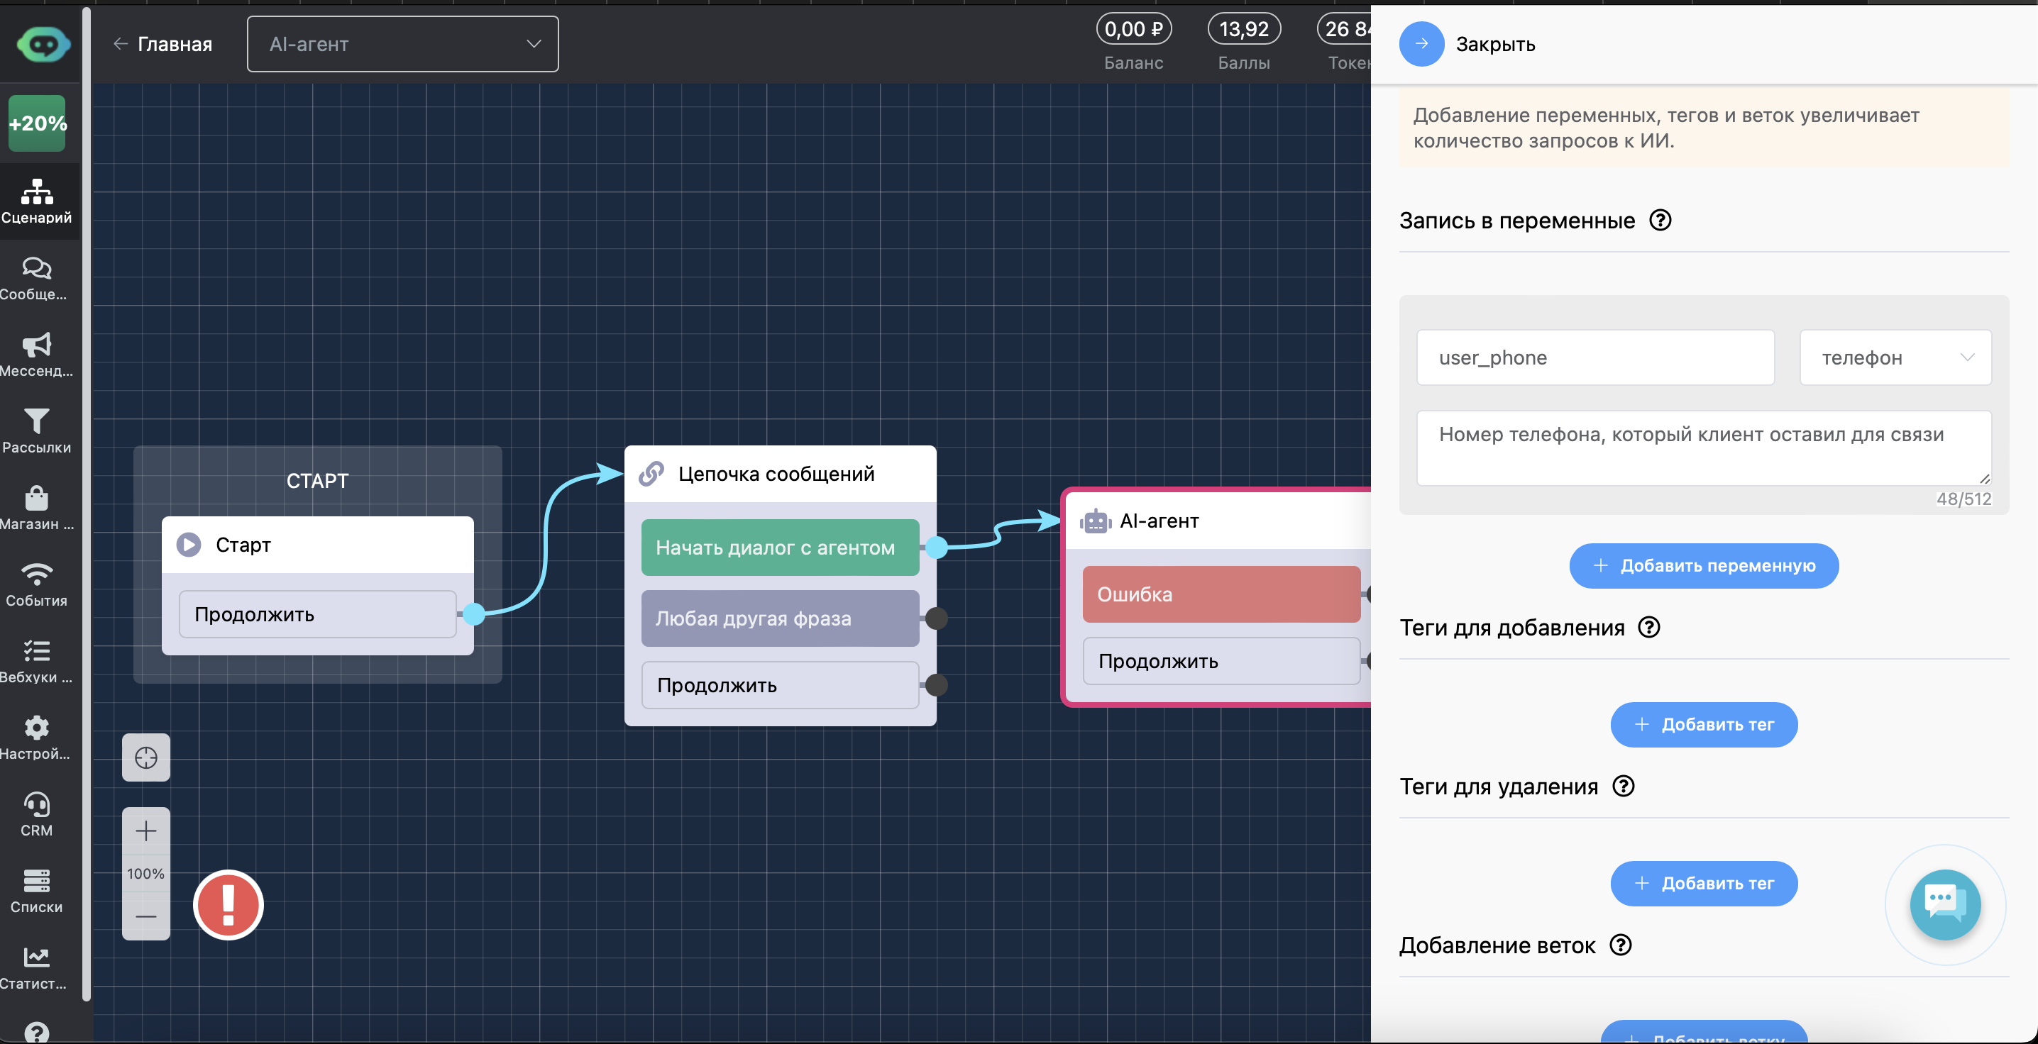This screenshot has width=2038, height=1044.
Task: Click the AI-агент block header
Action: (1218, 521)
